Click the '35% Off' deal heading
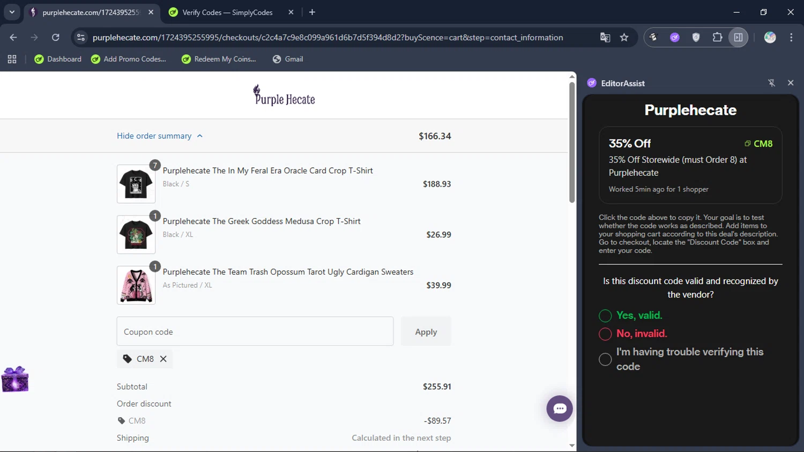Viewport: 804px width, 452px height. [630, 144]
